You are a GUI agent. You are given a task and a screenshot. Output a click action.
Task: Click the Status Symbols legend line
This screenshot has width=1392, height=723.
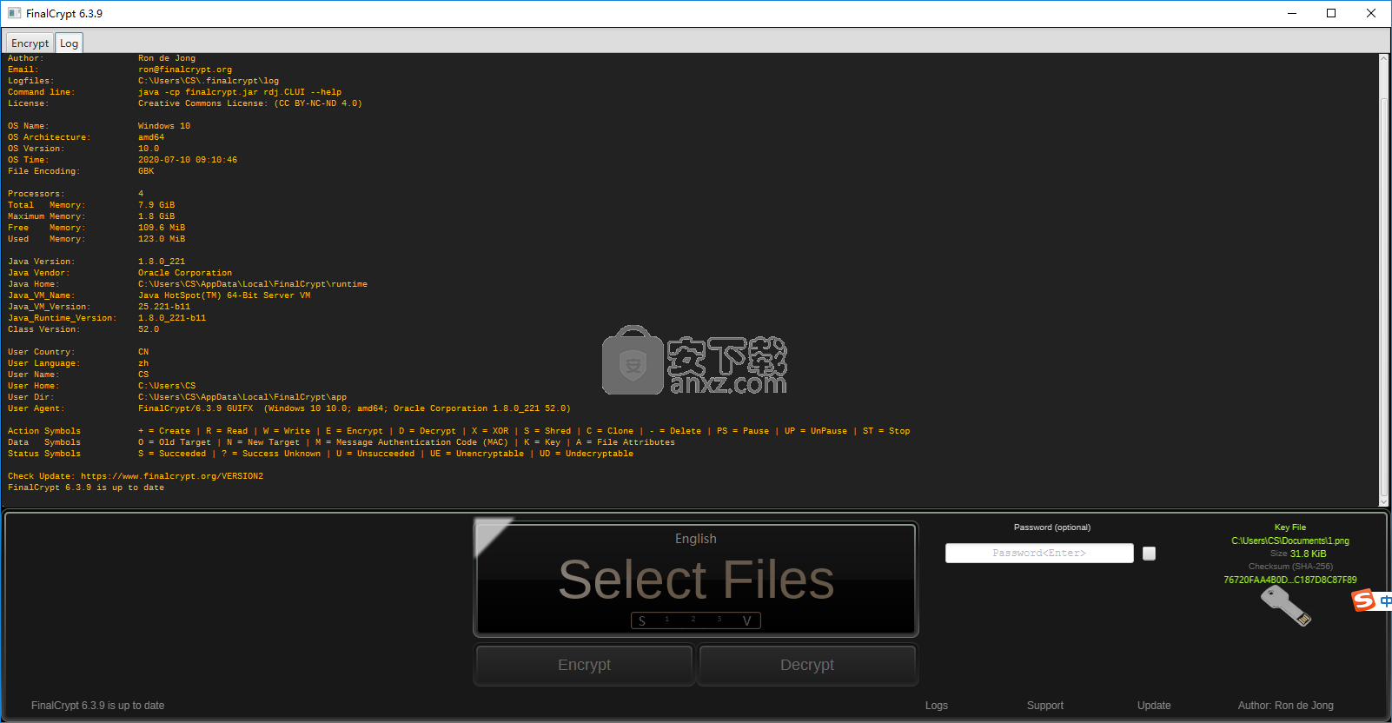pos(321,454)
